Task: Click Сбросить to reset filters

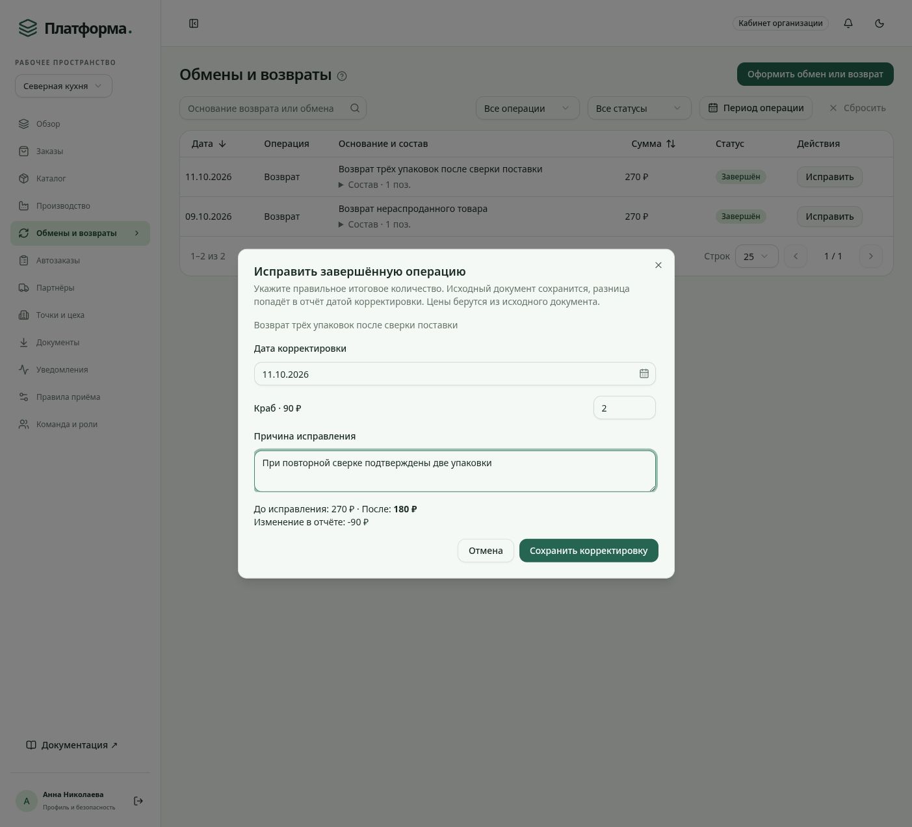Action: [857, 108]
